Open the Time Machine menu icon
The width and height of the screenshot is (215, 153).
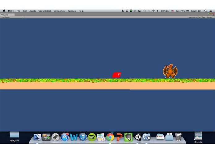click(144, 11)
